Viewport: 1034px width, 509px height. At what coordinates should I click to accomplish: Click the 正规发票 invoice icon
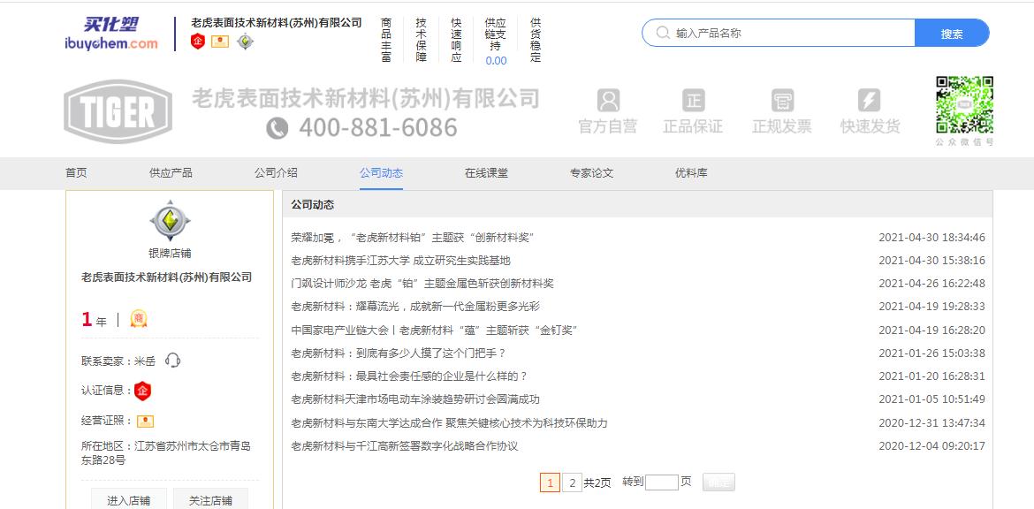click(782, 100)
